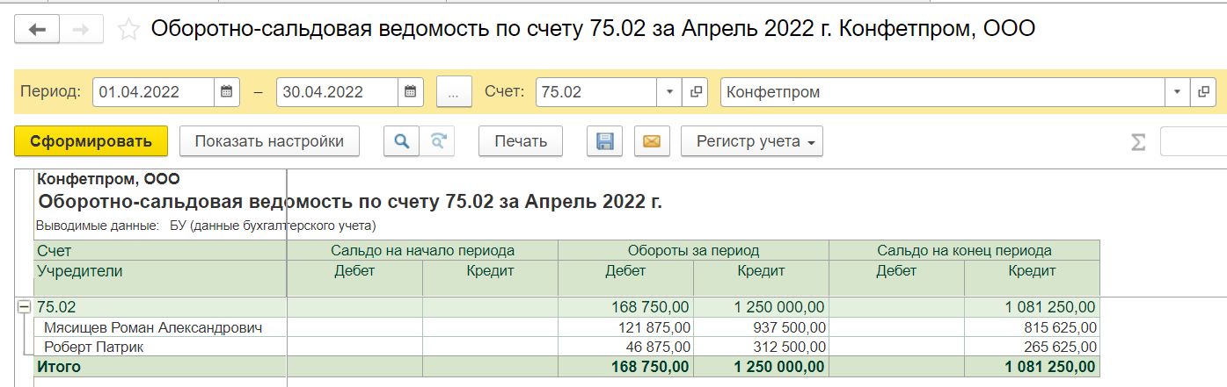Expand the Конфетпром organization dropdown
The width and height of the screenshot is (1227, 387).
click(1178, 92)
